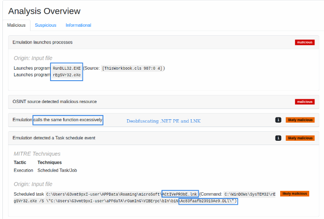Expand 'OSINT source detected malicious resource' section
This screenshot has width=324, height=219.
55,102
